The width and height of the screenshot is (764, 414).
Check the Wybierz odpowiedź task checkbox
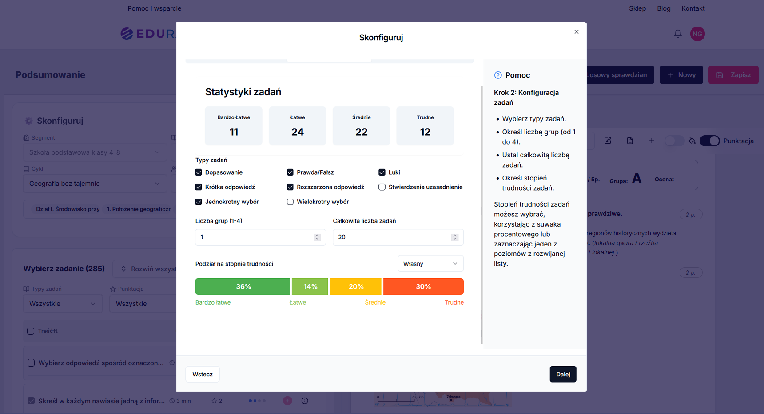pos(31,363)
